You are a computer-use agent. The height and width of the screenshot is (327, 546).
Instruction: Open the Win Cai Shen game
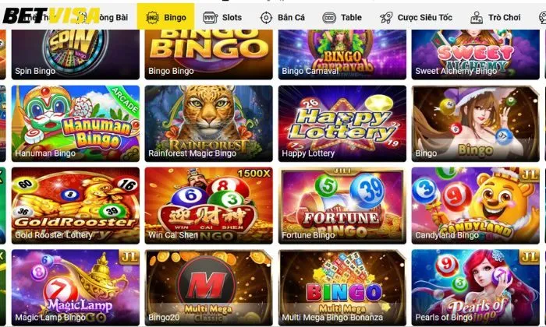tap(209, 206)
